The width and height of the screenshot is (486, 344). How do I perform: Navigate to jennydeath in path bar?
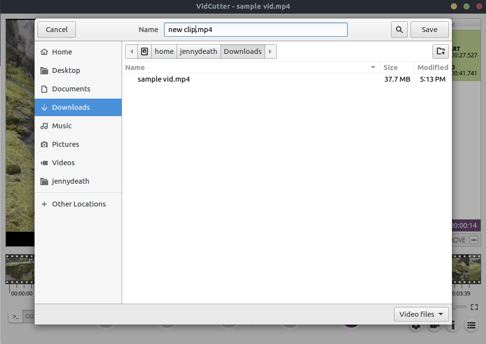point(198,52)
